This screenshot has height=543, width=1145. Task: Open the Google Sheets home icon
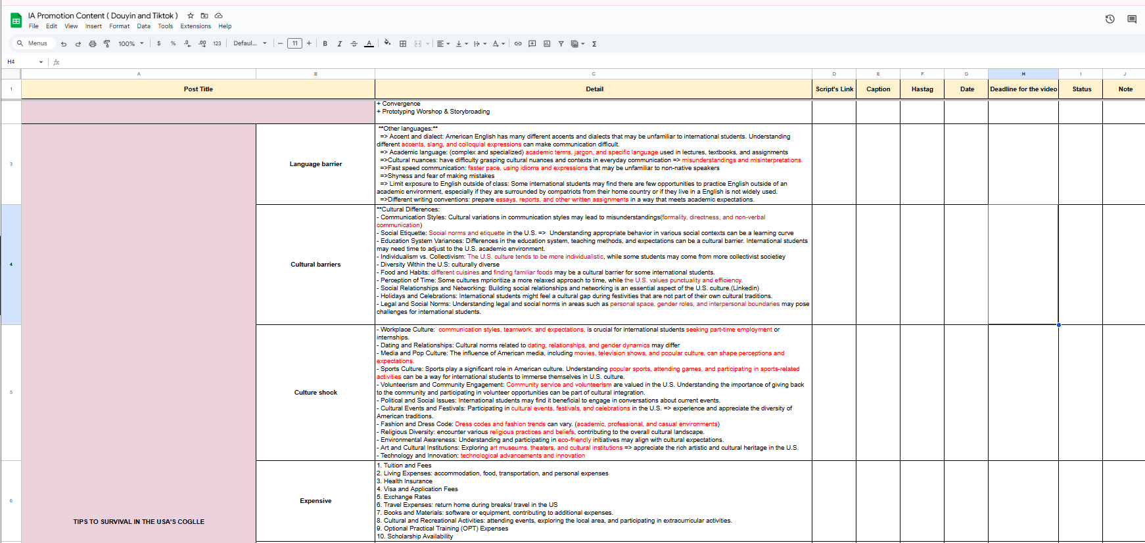16,21
